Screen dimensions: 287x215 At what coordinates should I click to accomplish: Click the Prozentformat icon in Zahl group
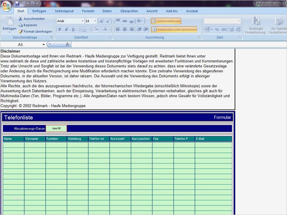pyautogui.click(x=217, y=29)
